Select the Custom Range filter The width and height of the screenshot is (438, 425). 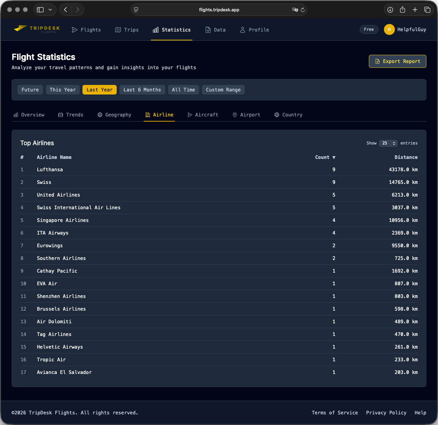pos(223,90)
